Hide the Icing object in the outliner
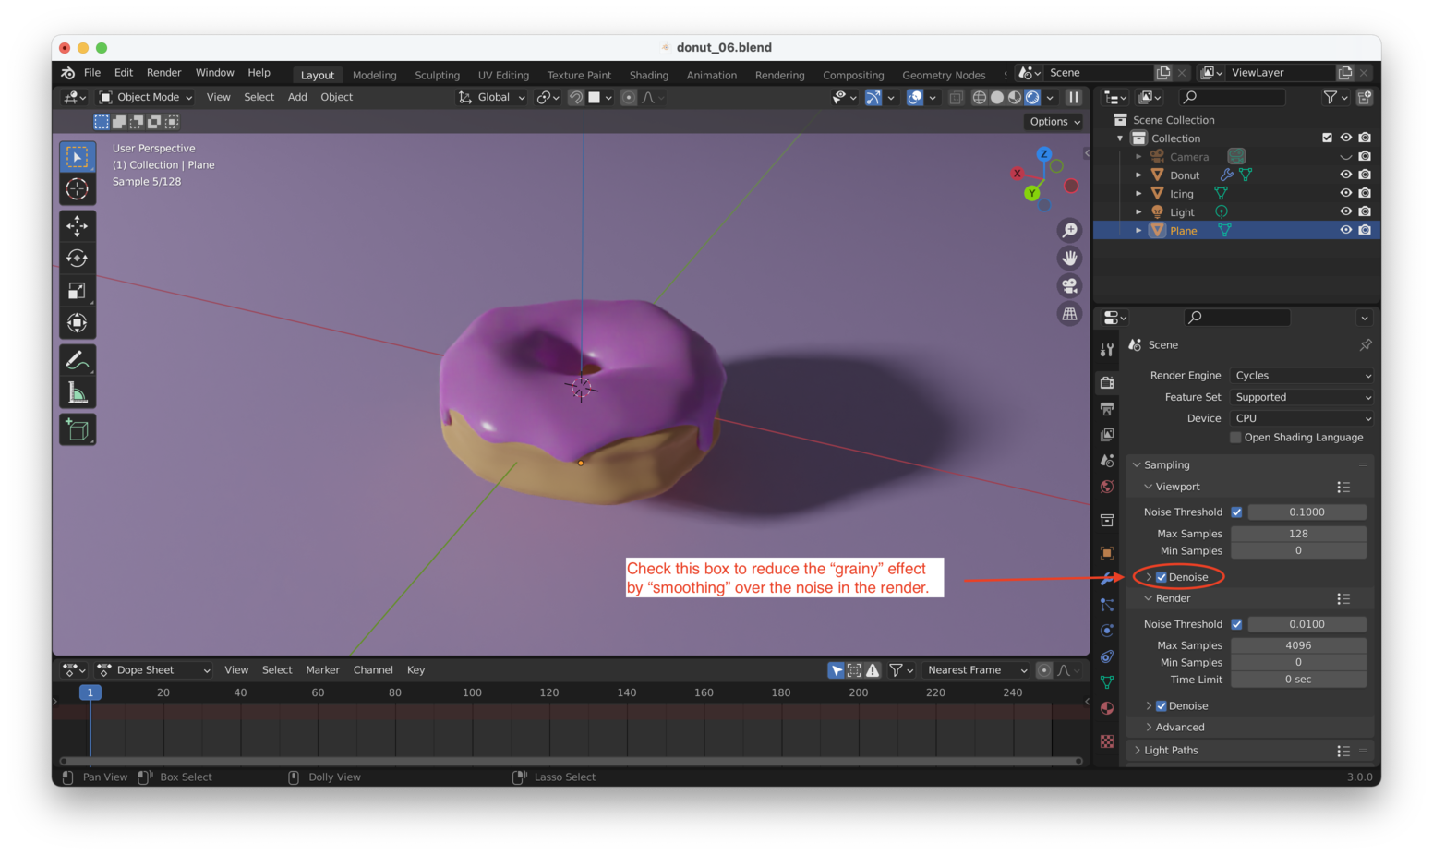 click(x=1345, y=193)
